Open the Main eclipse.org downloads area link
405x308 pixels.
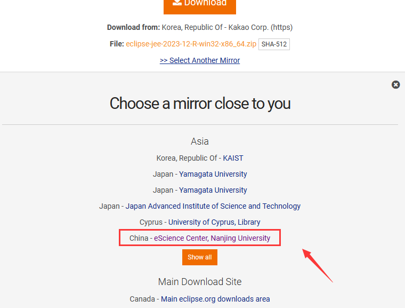coord(215,299)
